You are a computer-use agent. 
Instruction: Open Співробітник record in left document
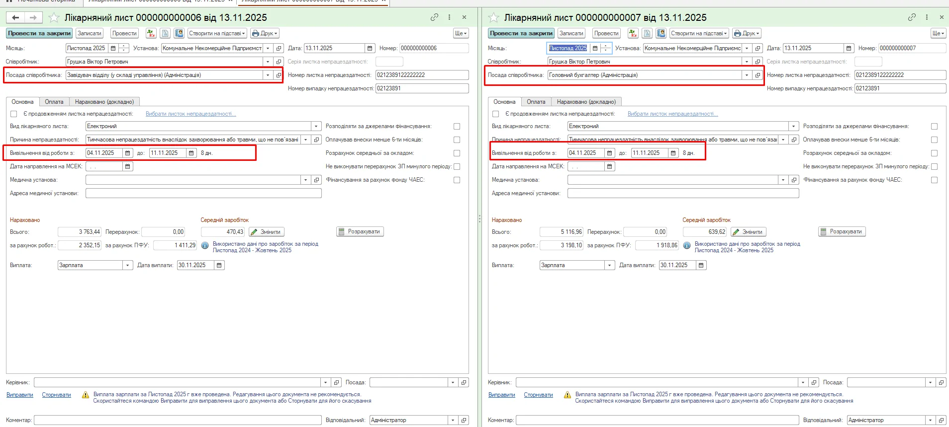tap(279, 62)
